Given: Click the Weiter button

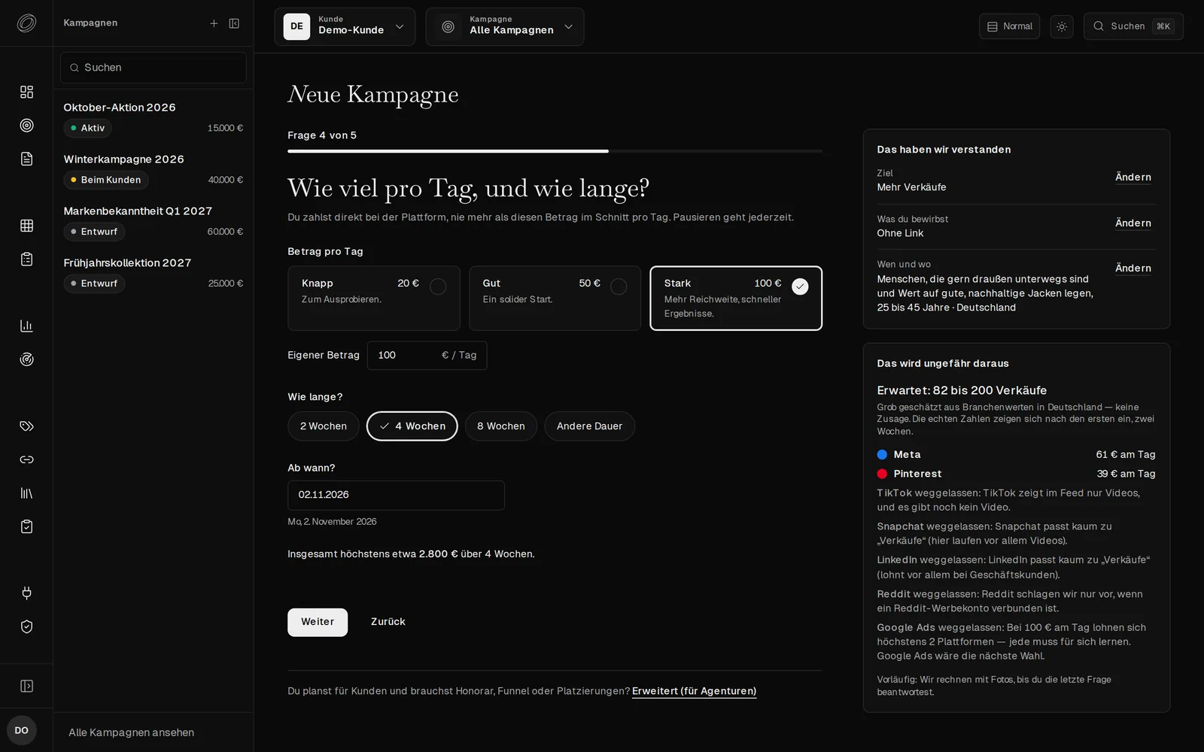Looking at the screenshot, I should [x=318, y=623].
